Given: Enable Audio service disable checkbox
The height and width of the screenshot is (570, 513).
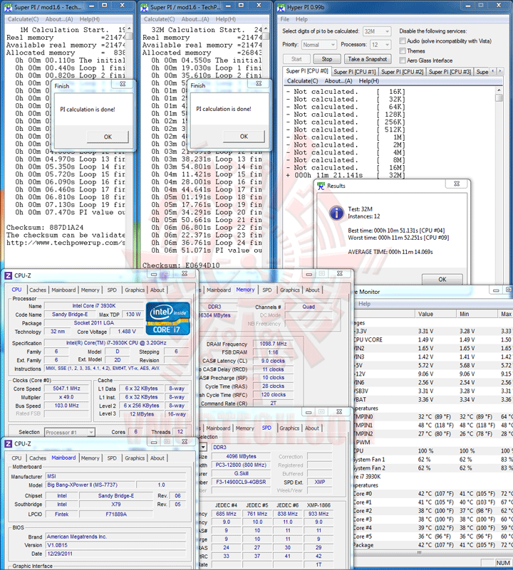Looking at the screenshot, I should click(x=403, y=41).
